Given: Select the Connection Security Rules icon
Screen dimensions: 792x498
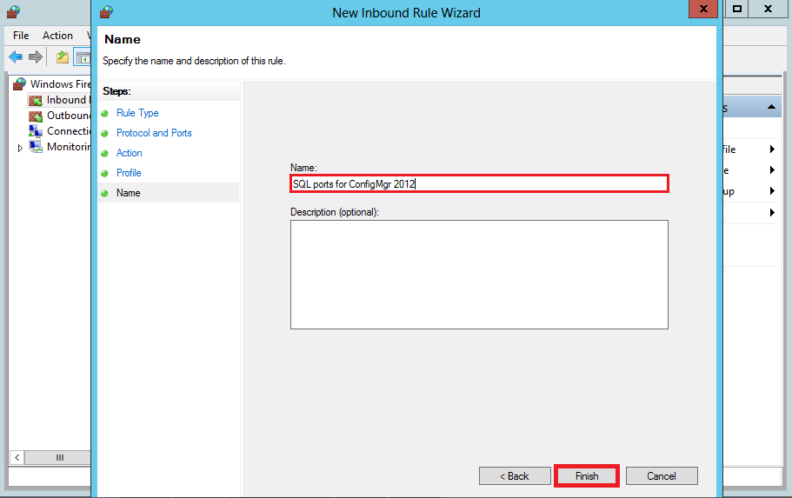Looking at the screenshot, I should pos(36,131).
